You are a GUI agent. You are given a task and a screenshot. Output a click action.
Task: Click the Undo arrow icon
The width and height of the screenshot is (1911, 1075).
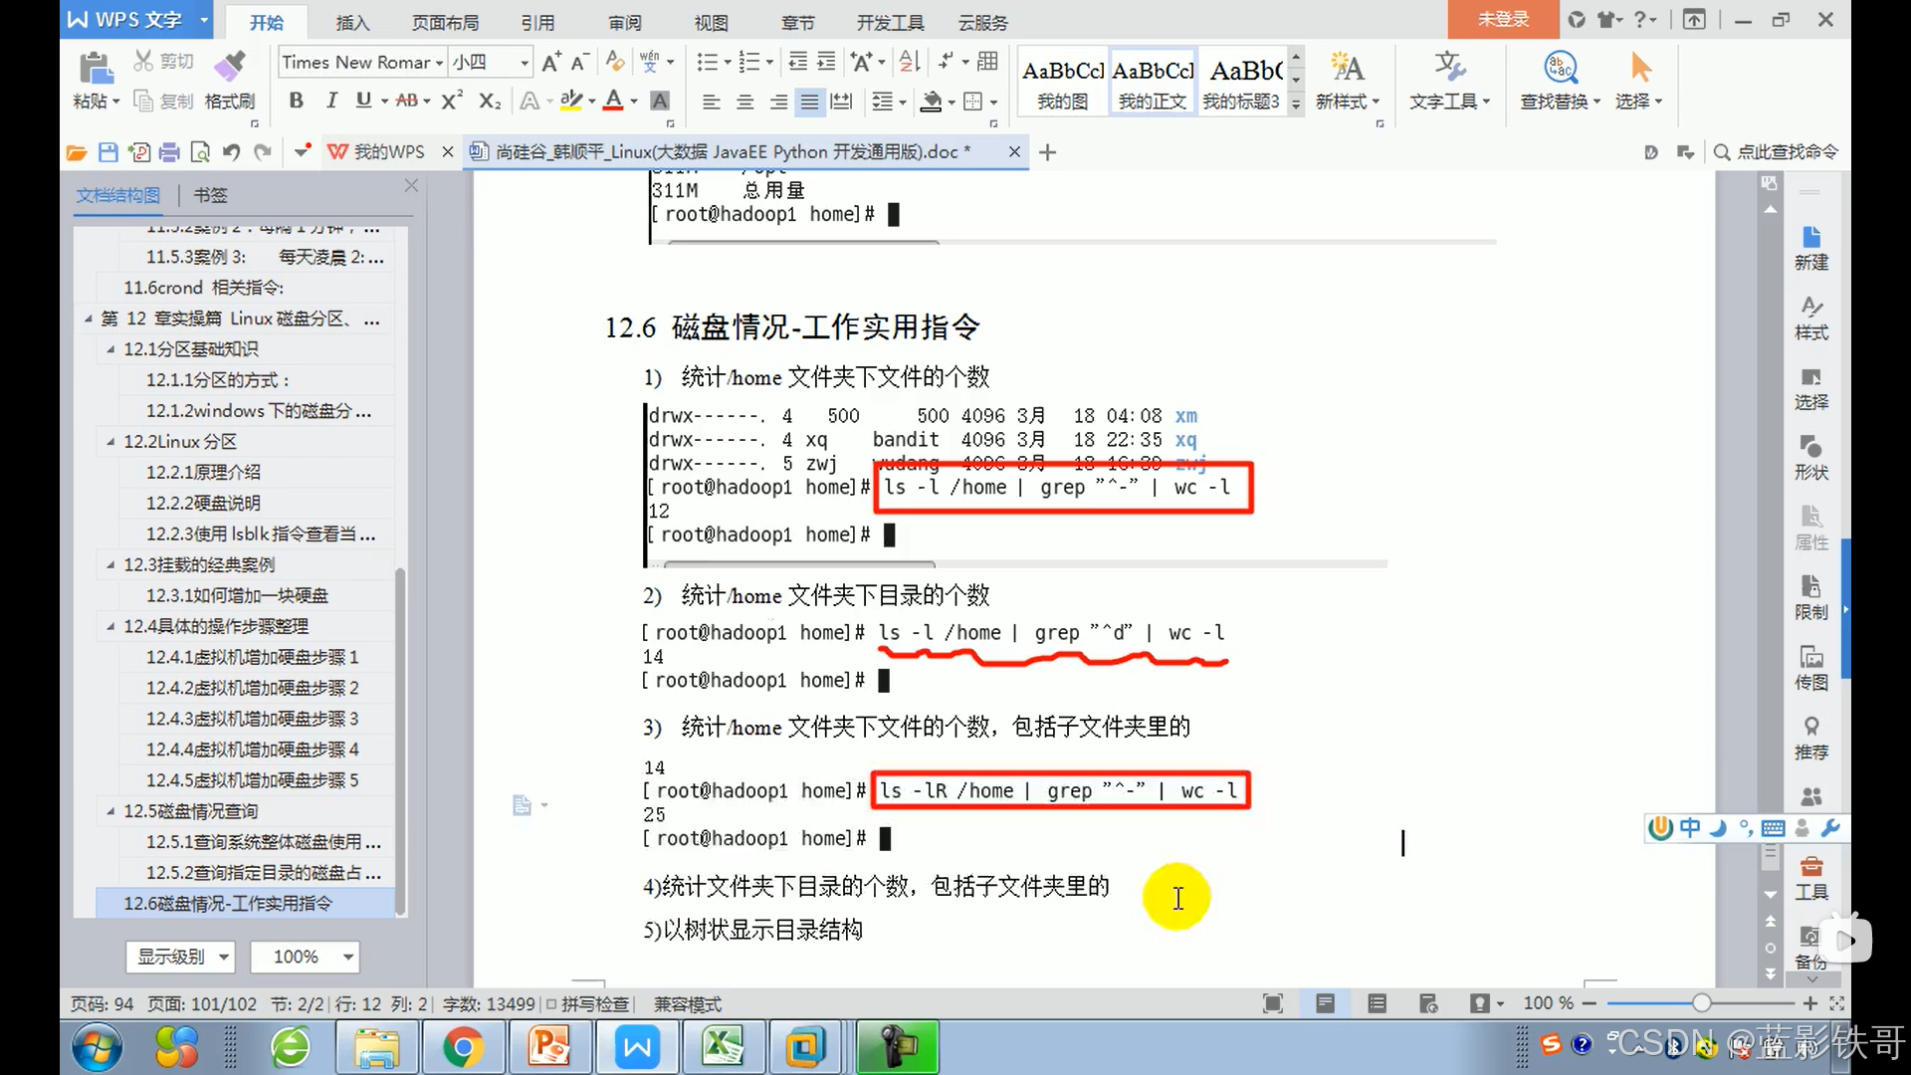coord(231,152)
